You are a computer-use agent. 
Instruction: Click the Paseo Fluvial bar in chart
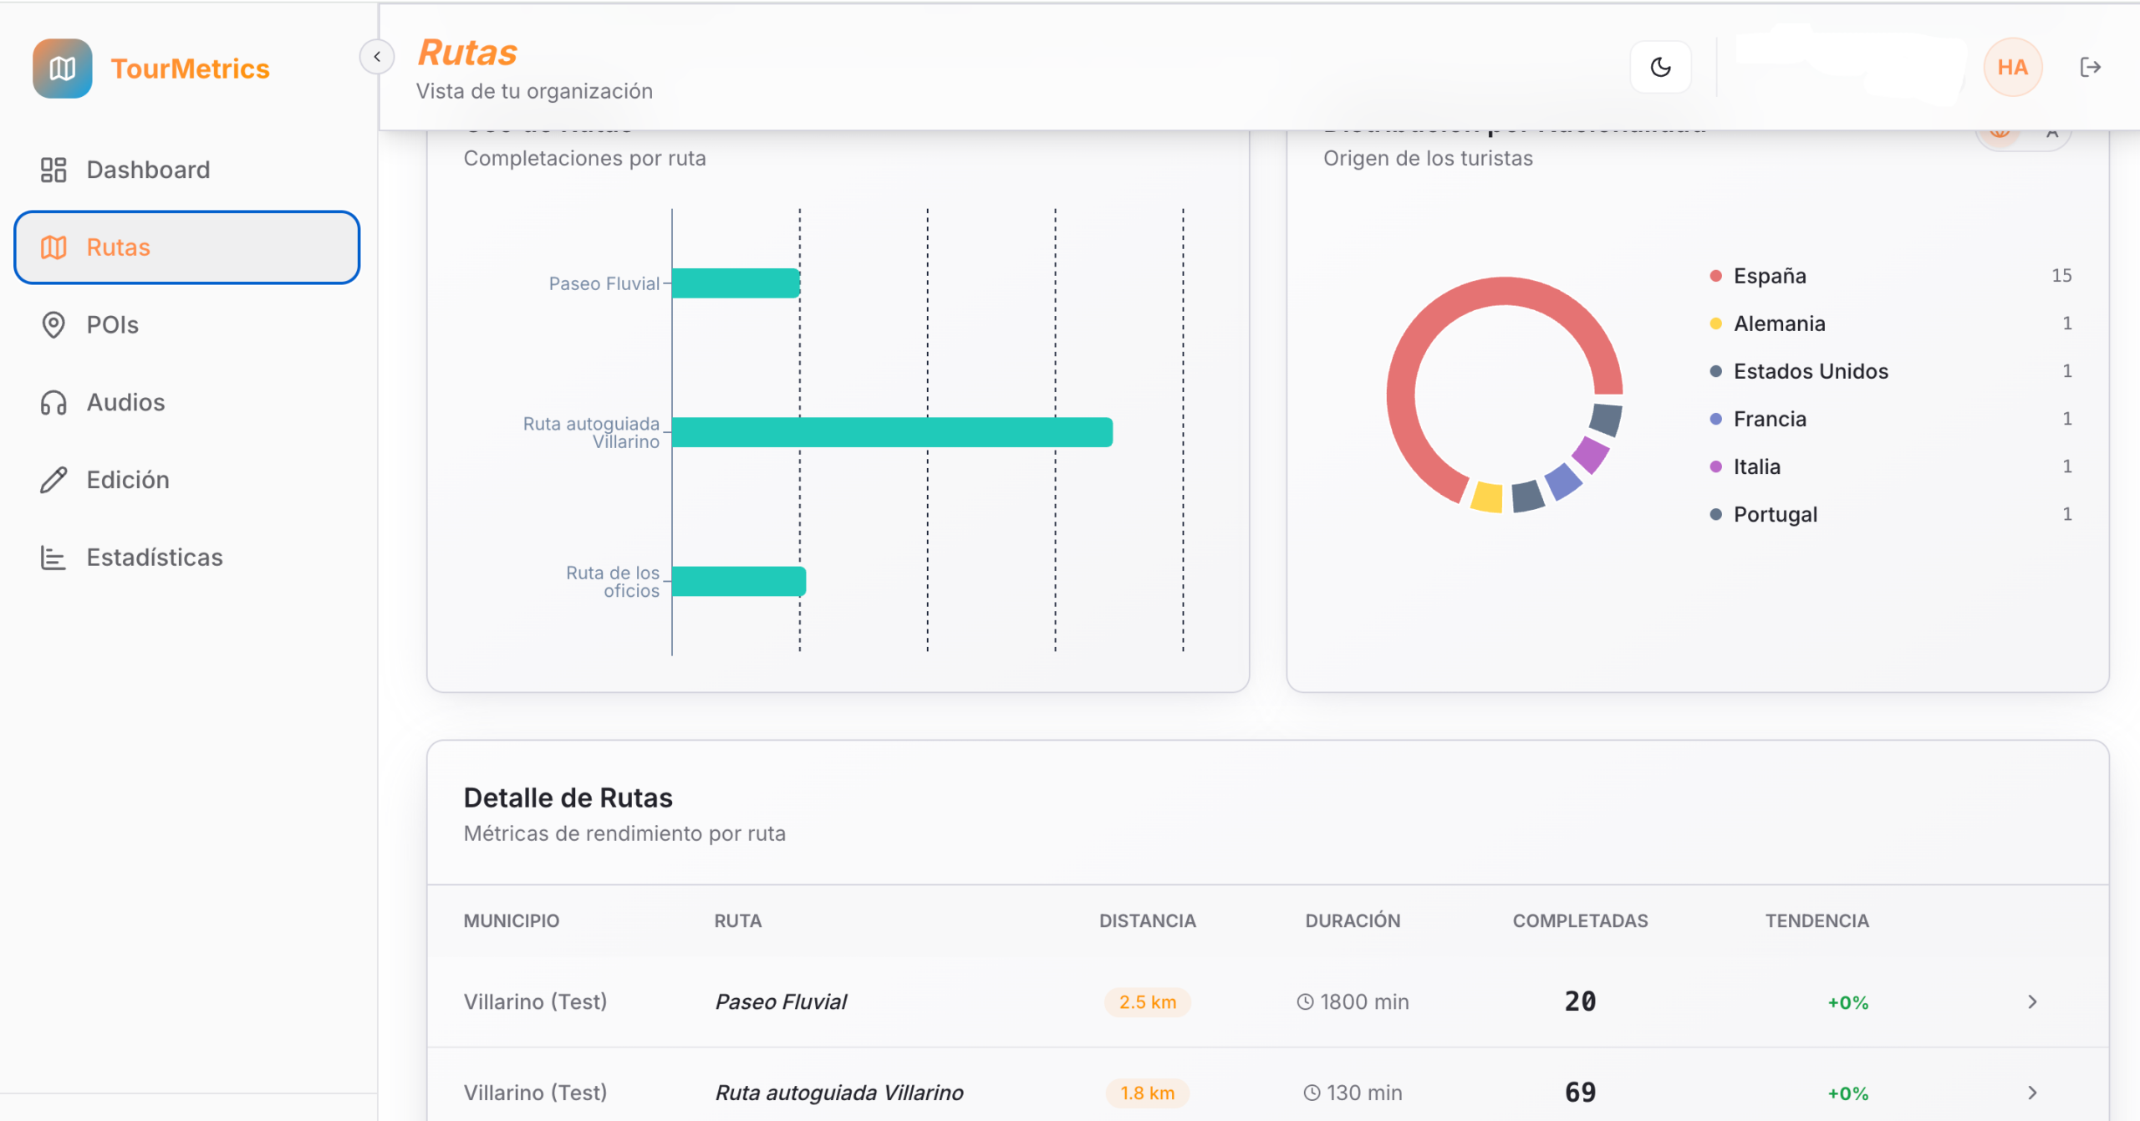[x=736, y=283]
